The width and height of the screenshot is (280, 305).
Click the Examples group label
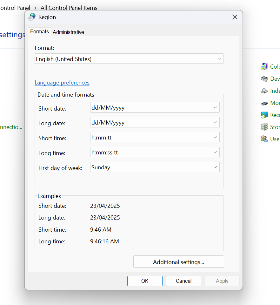[x=49, y=196]
